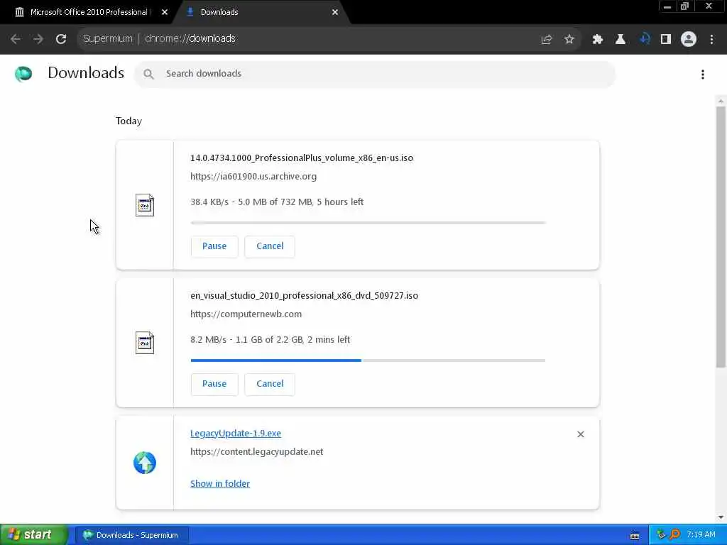
Task: Open the profile avatar menu
Action: click(x=689, y=40)
